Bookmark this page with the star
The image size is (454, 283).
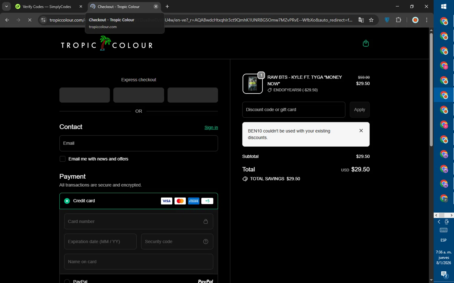371,20
